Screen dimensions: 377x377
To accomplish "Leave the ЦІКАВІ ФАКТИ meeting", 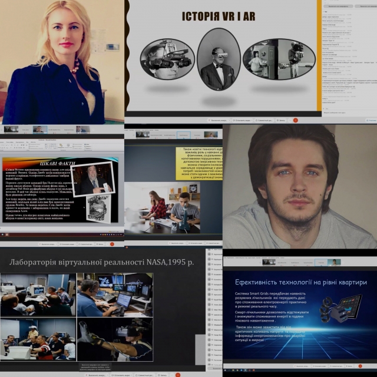I will click(x=112, y=244).
